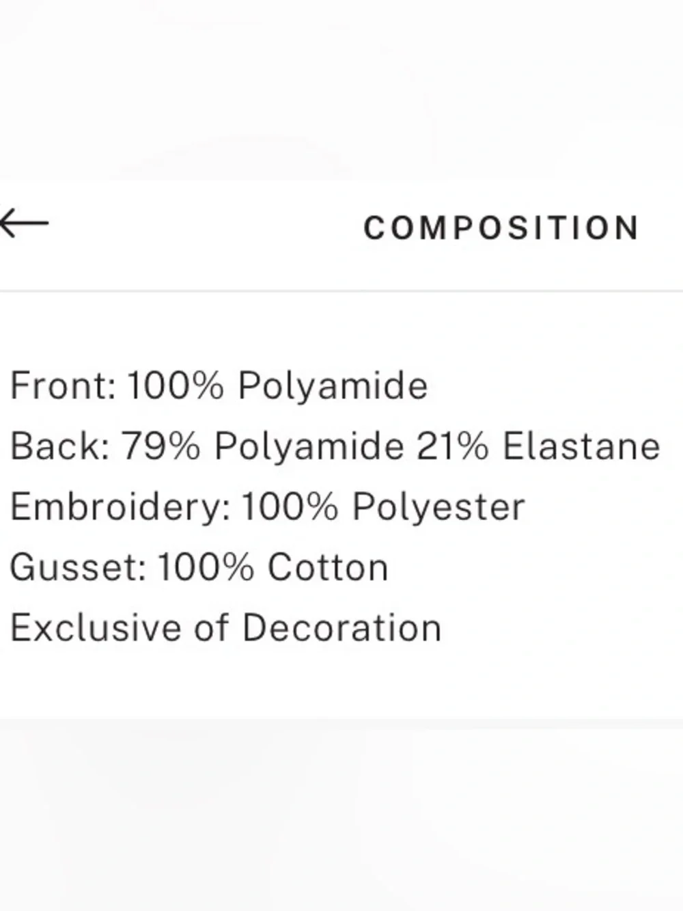
Task: Click the word Cotton
Action: pos(328,568)
